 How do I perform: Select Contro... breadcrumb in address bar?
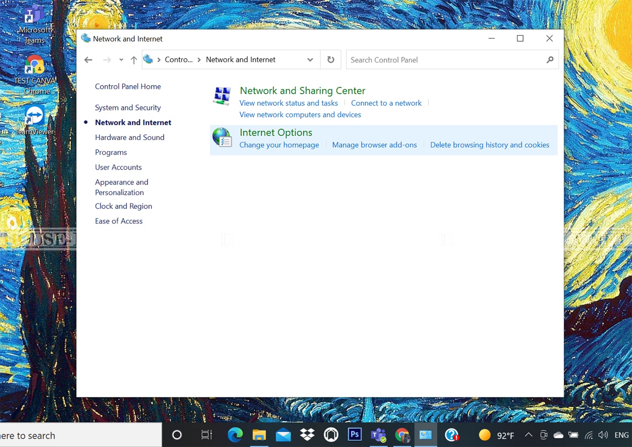point(179,60)
